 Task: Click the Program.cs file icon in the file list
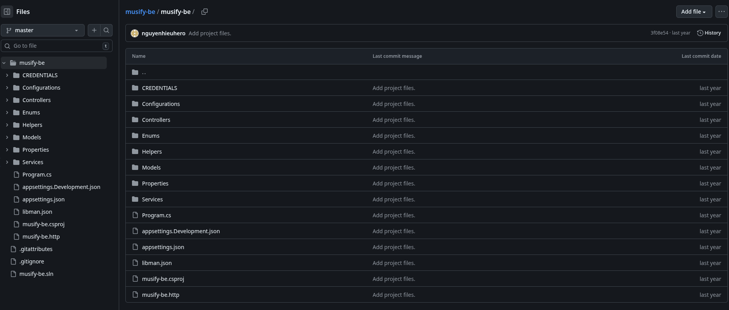click(x=135, y=215)
